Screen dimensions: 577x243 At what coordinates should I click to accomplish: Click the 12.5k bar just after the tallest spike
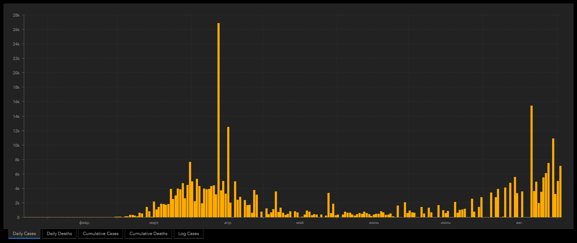pos(228,172)
